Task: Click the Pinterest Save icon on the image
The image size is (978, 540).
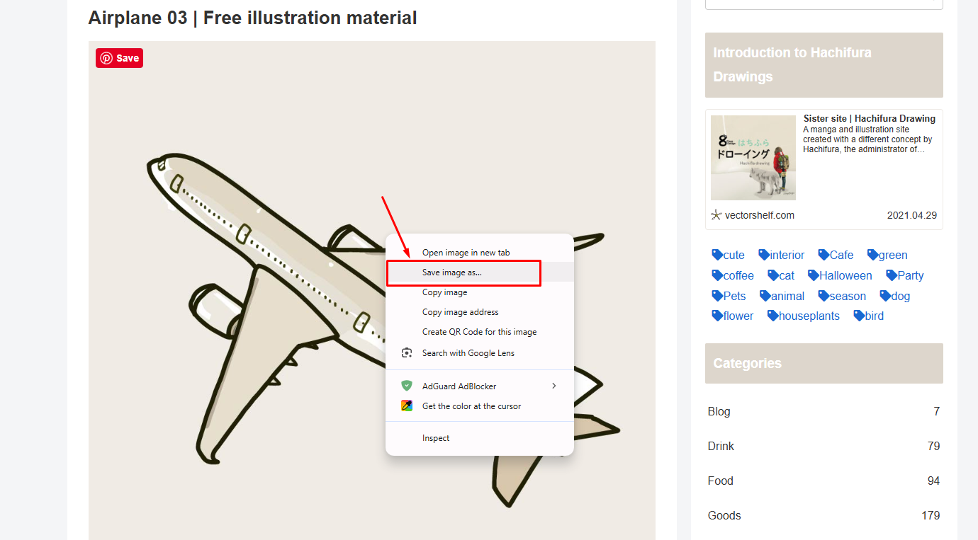Action: click(106, 57)
